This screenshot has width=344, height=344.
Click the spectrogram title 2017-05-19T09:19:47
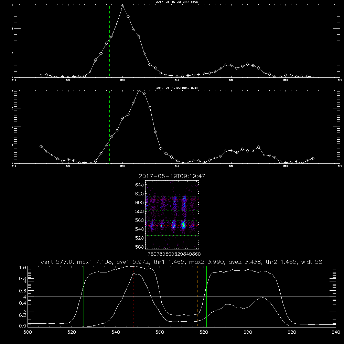coord(172,176)
